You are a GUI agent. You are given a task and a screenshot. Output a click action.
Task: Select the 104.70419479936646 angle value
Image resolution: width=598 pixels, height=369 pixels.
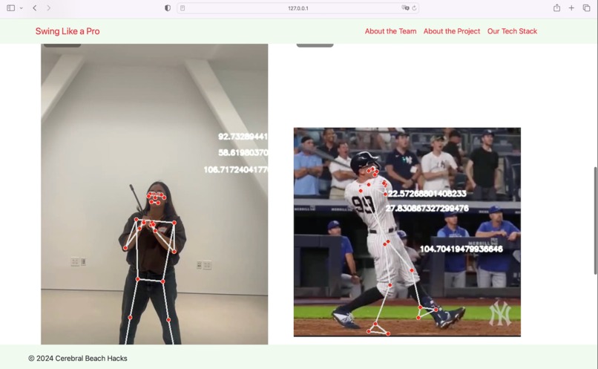coord(461,249)
